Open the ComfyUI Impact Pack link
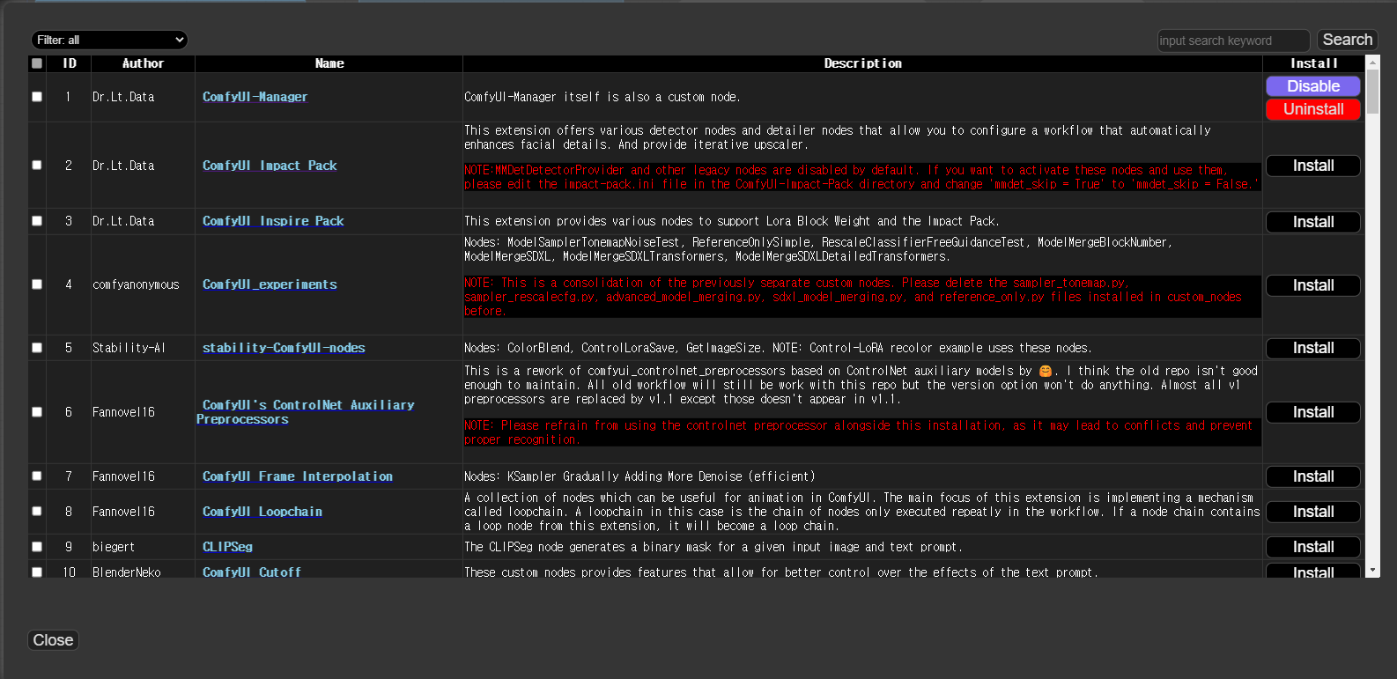The width and height of the screenshot is (1397, 679). pos(270,166)
